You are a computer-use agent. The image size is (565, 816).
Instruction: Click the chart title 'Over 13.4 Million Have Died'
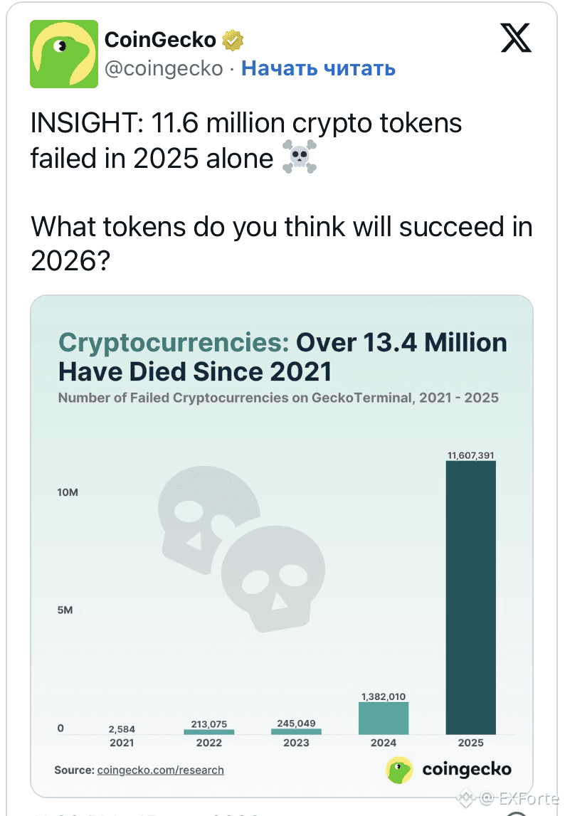282,356
